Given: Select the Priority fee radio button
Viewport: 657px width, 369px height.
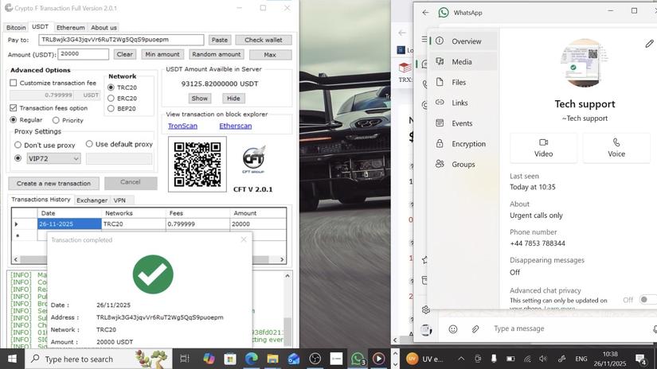Looking at the screenshot, I should pyautogui.click(x=56, y=120).
